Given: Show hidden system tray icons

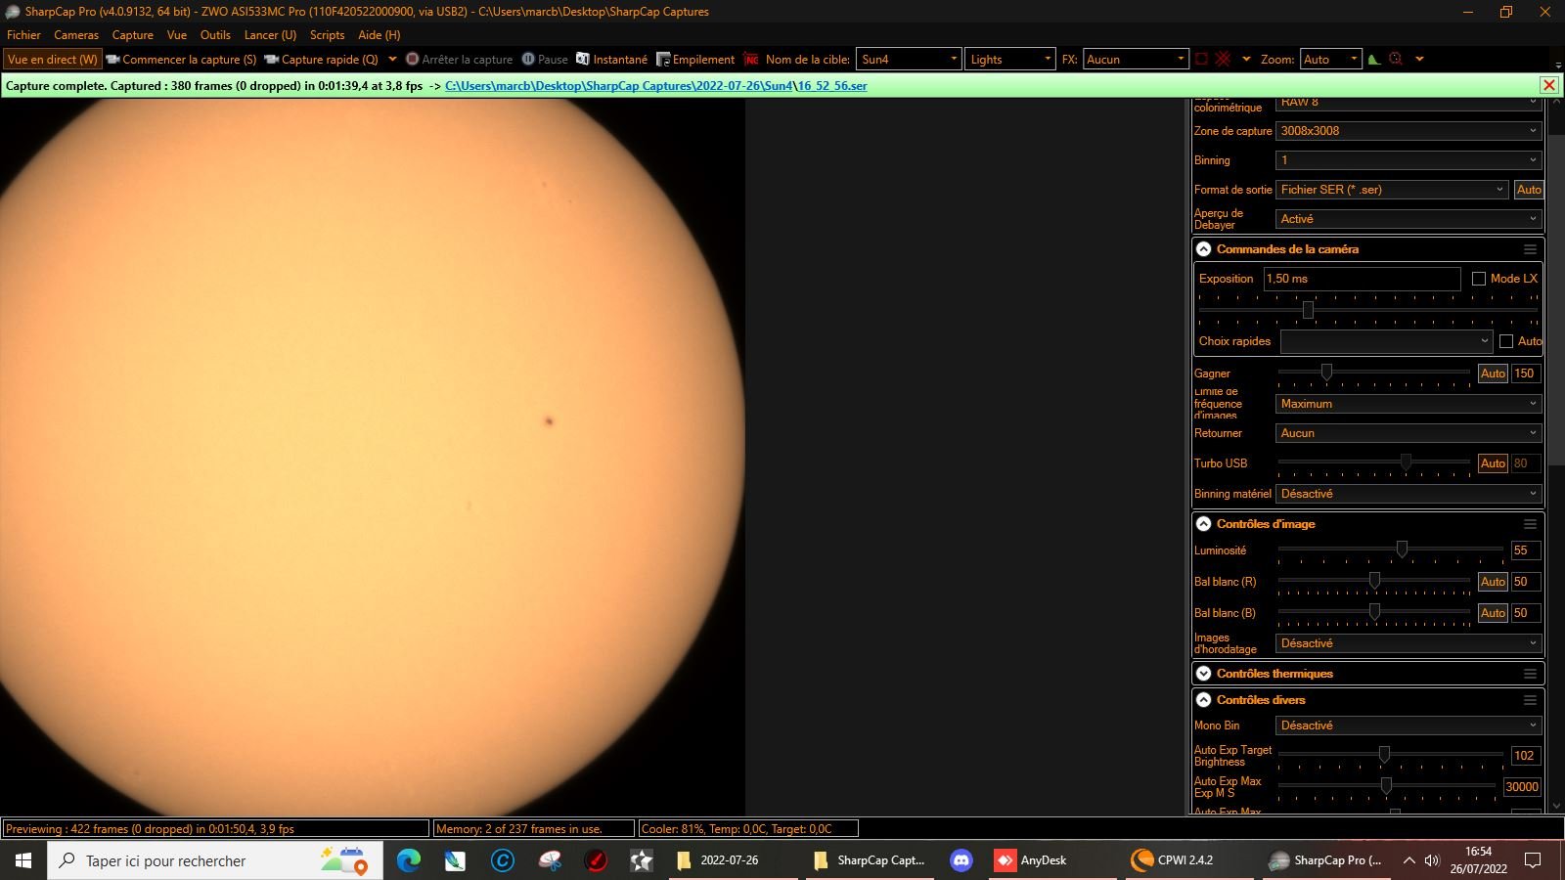Looking at the screenshot, I should (1408, 860).
